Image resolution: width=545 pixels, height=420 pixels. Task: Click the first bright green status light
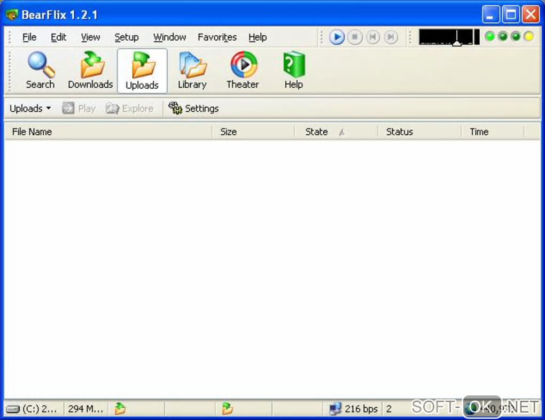click(490, 36)
